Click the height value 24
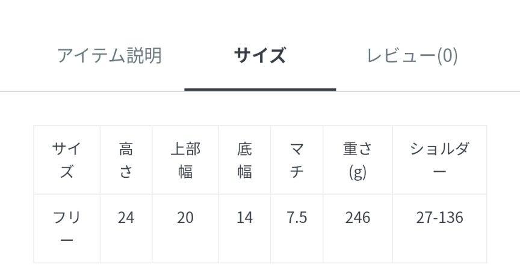The width and height of the screenshot is (520, 280). tap(126, 218)
